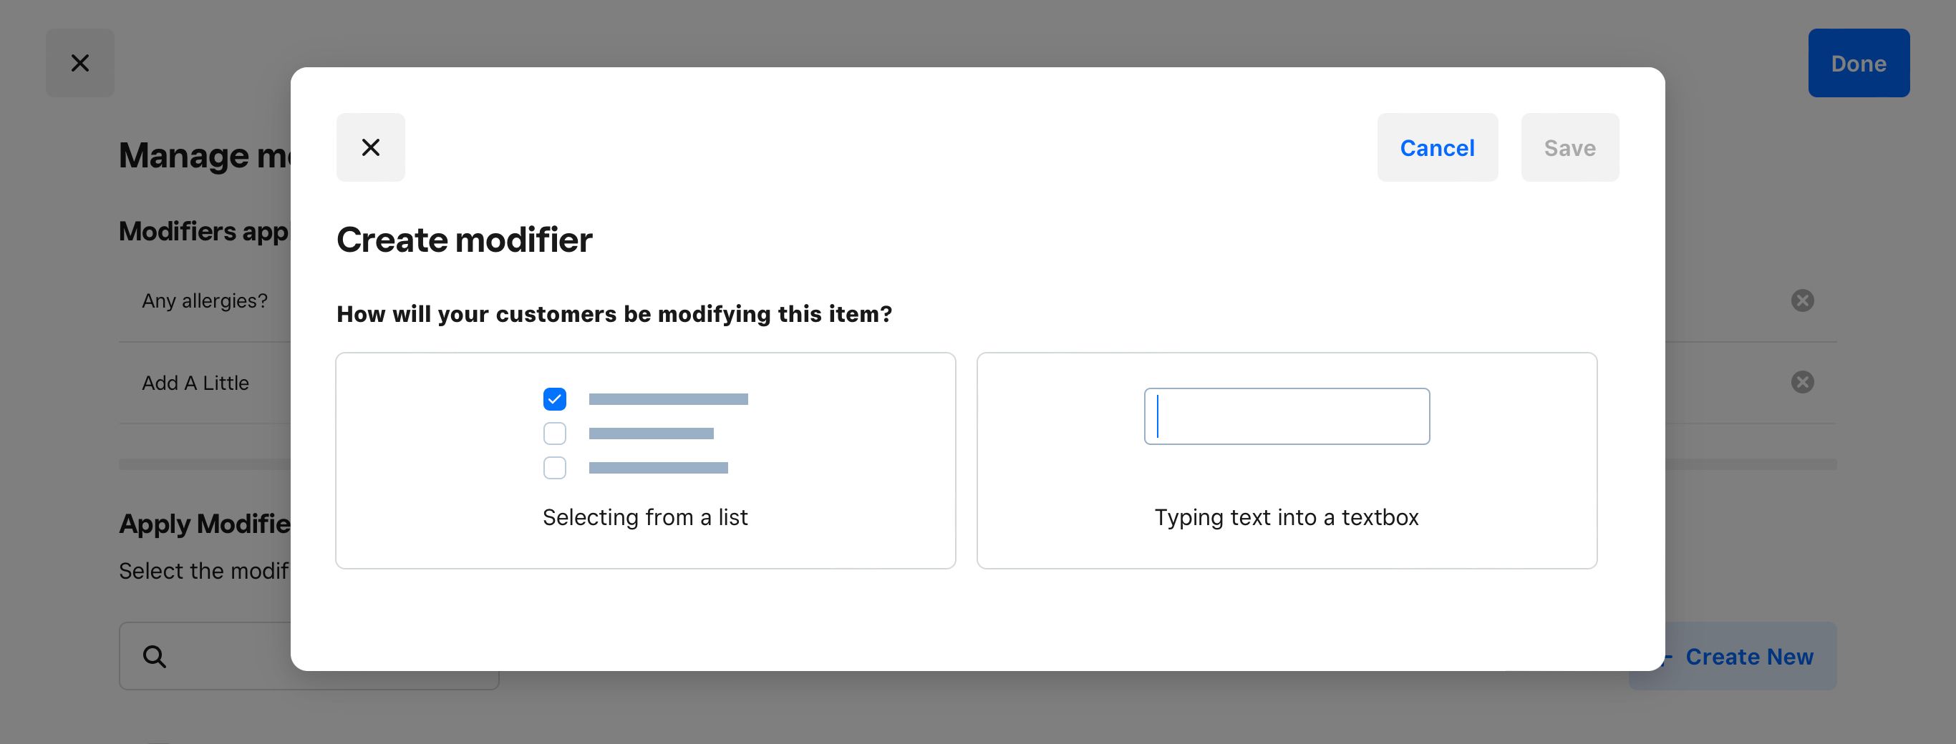The height and width of the screenshot is (744, 1956).
Task: Remove the Any allergies? modifier
Action: (1802, 301)
